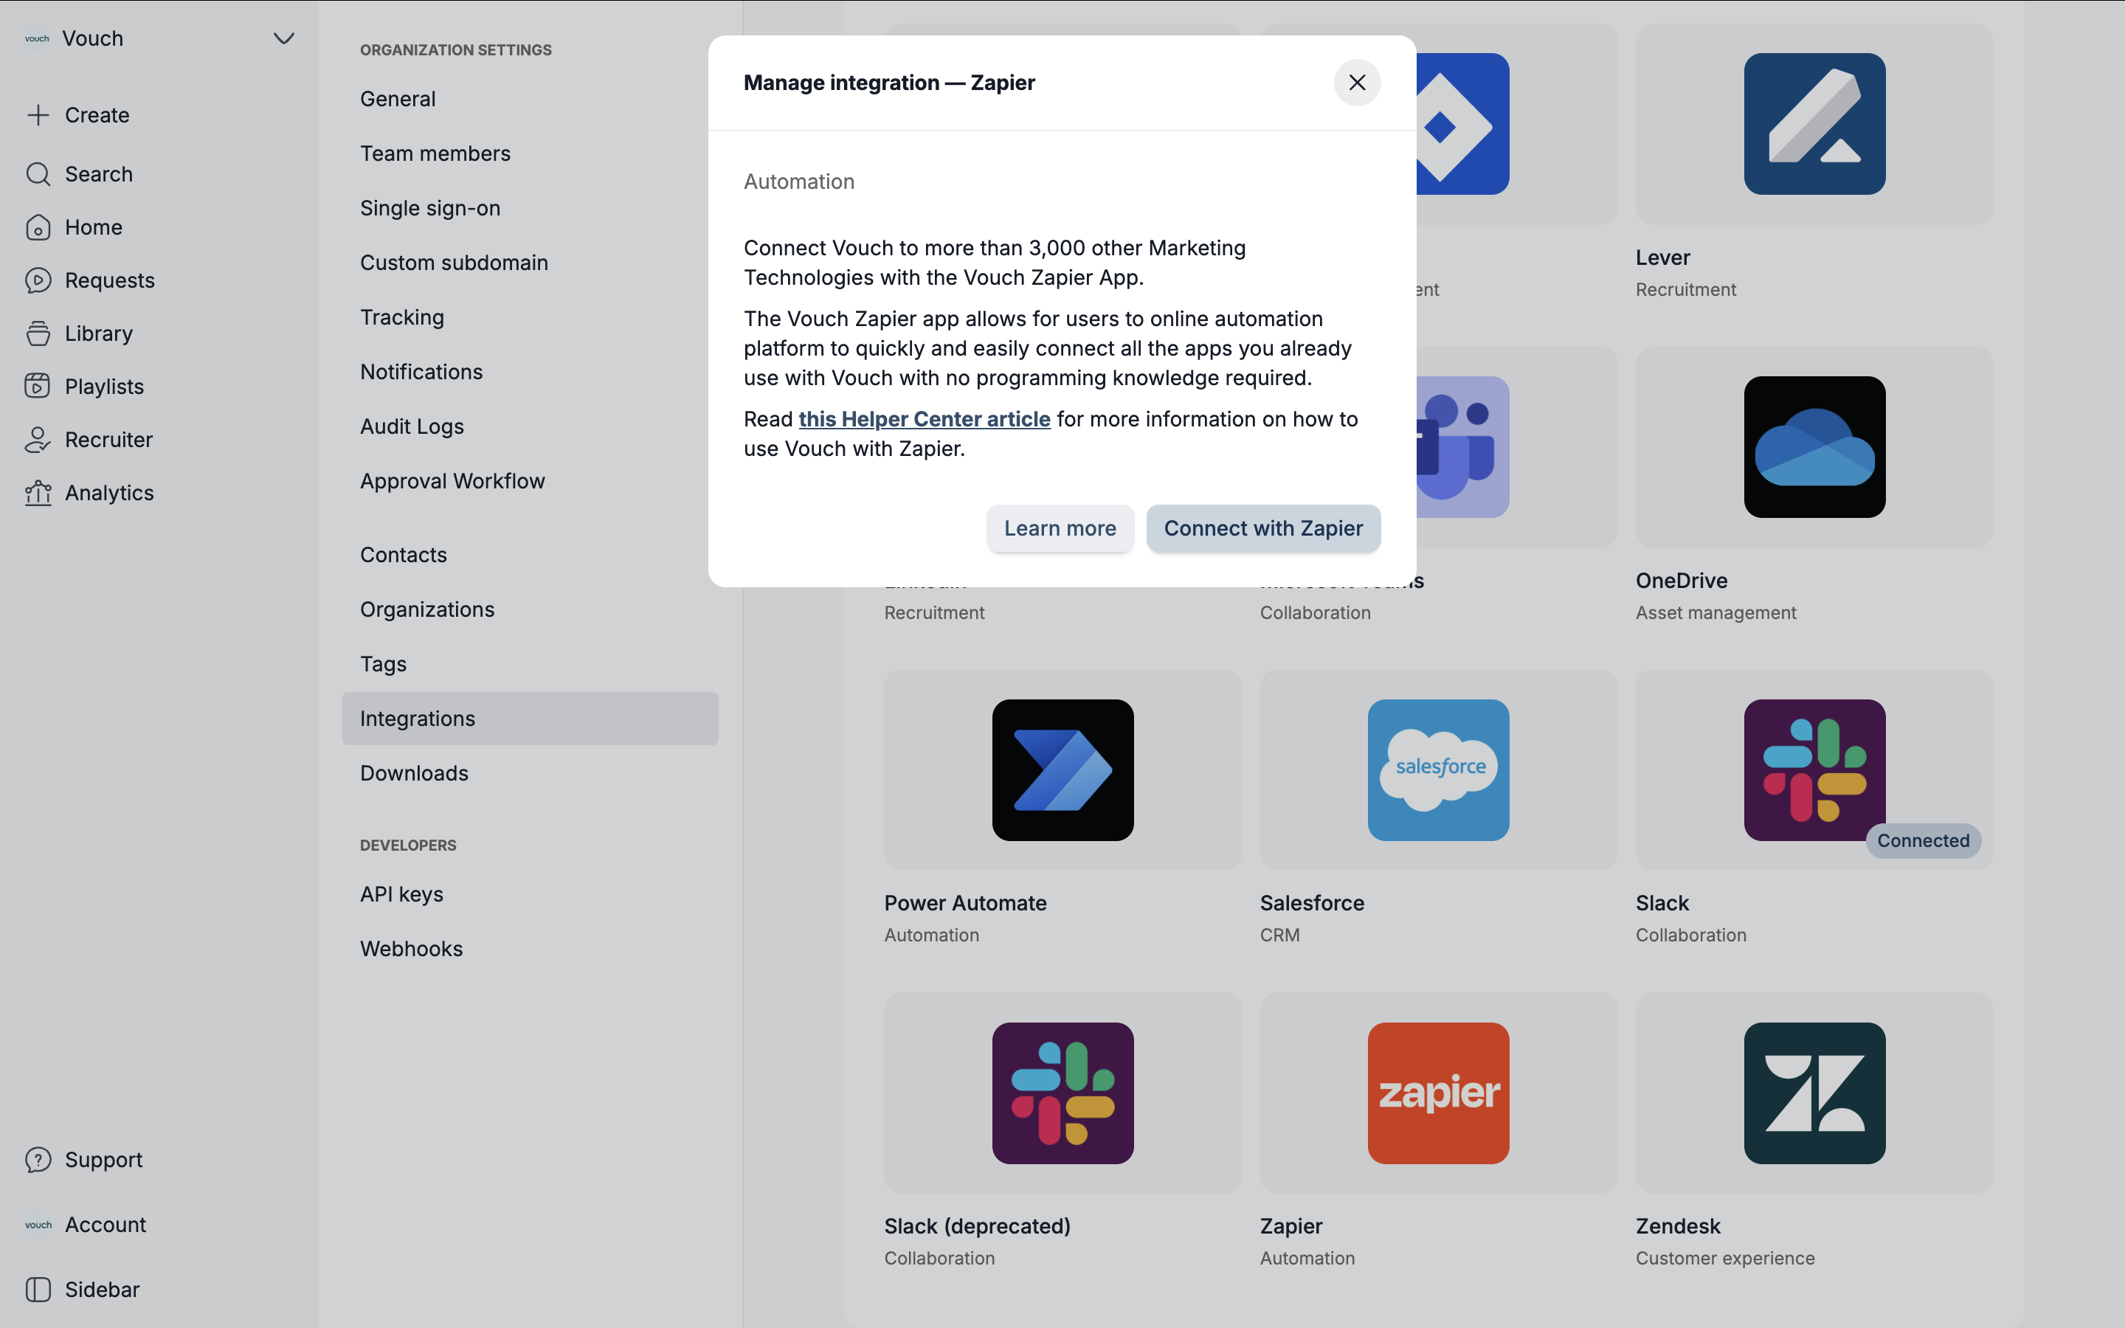Screen dimensions: 2125x1328
Task: Click the Create label in sidebar
Action: pos(97,115)
